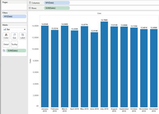Select the June 2016 bar
This screenshot has width=159, height=114.
click(94, 70)
